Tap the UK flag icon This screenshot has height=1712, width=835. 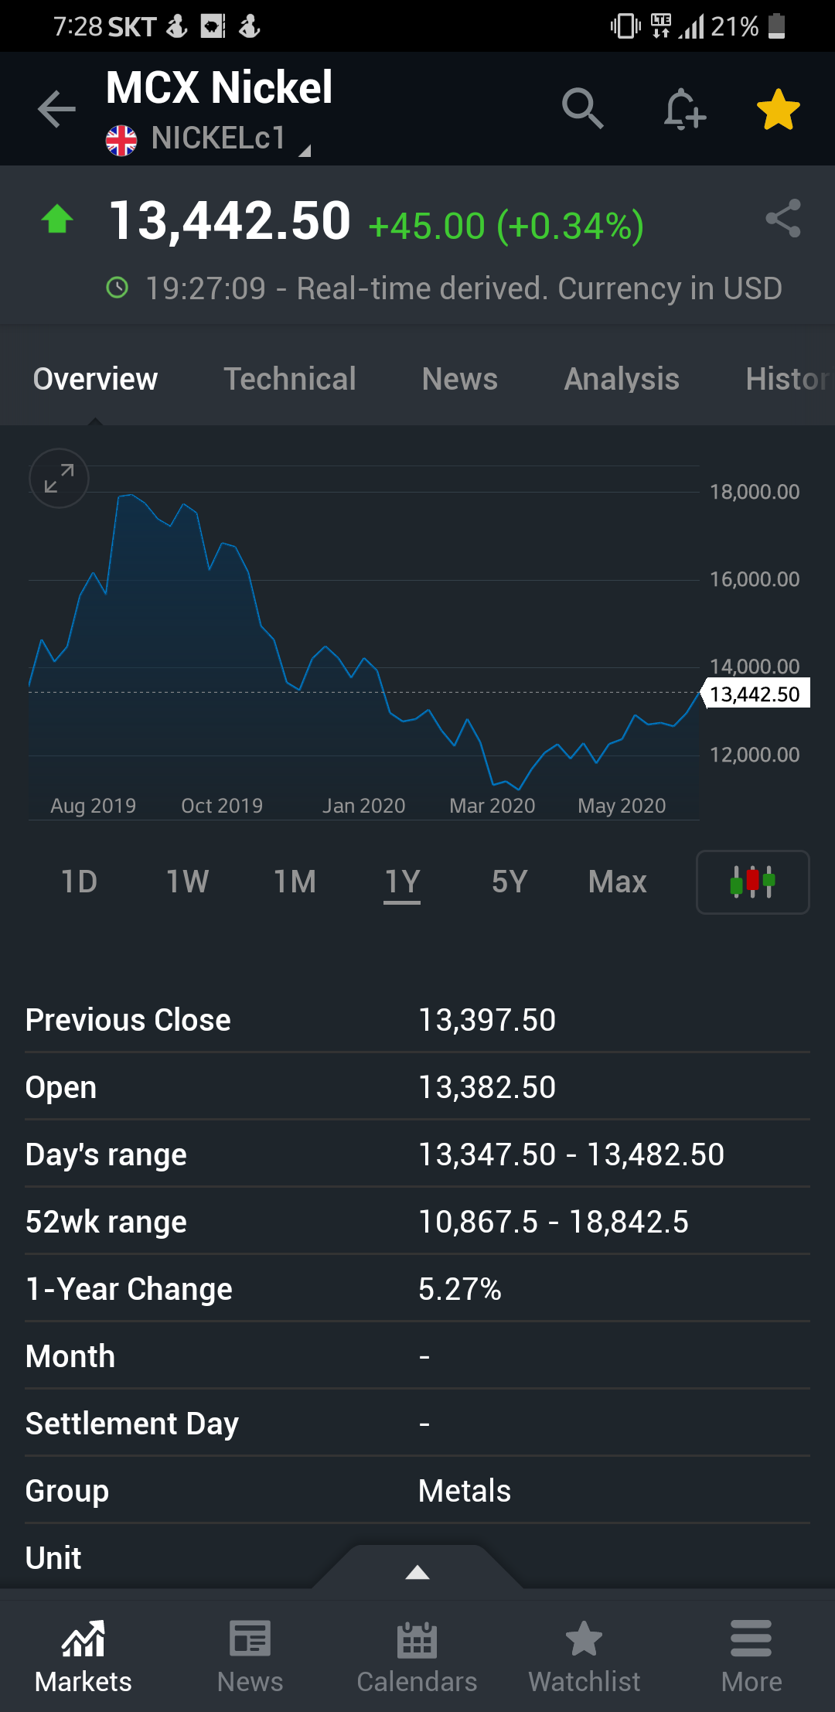click(x=121, y=140)
